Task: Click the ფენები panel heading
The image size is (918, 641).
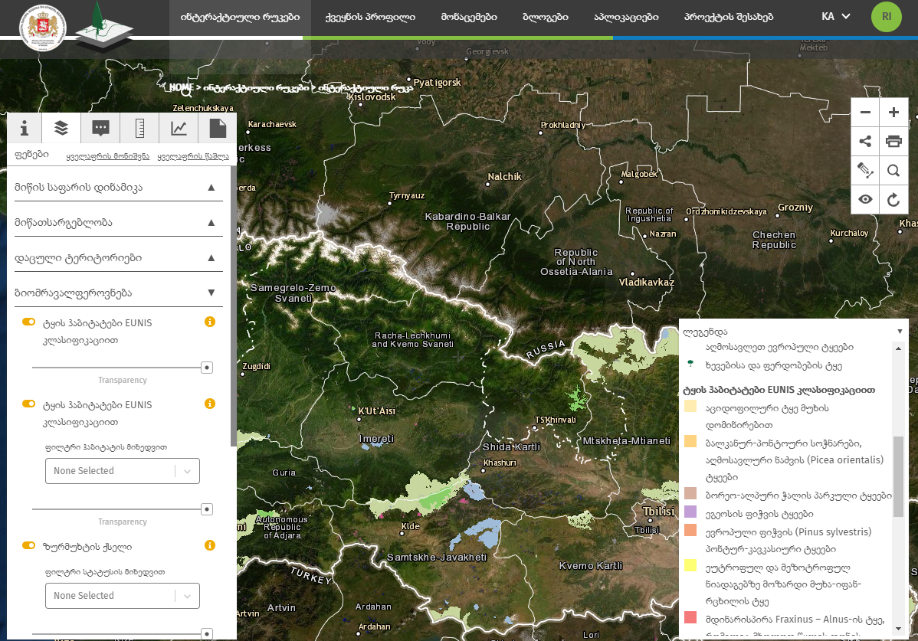Action: [x=31, y=155]
